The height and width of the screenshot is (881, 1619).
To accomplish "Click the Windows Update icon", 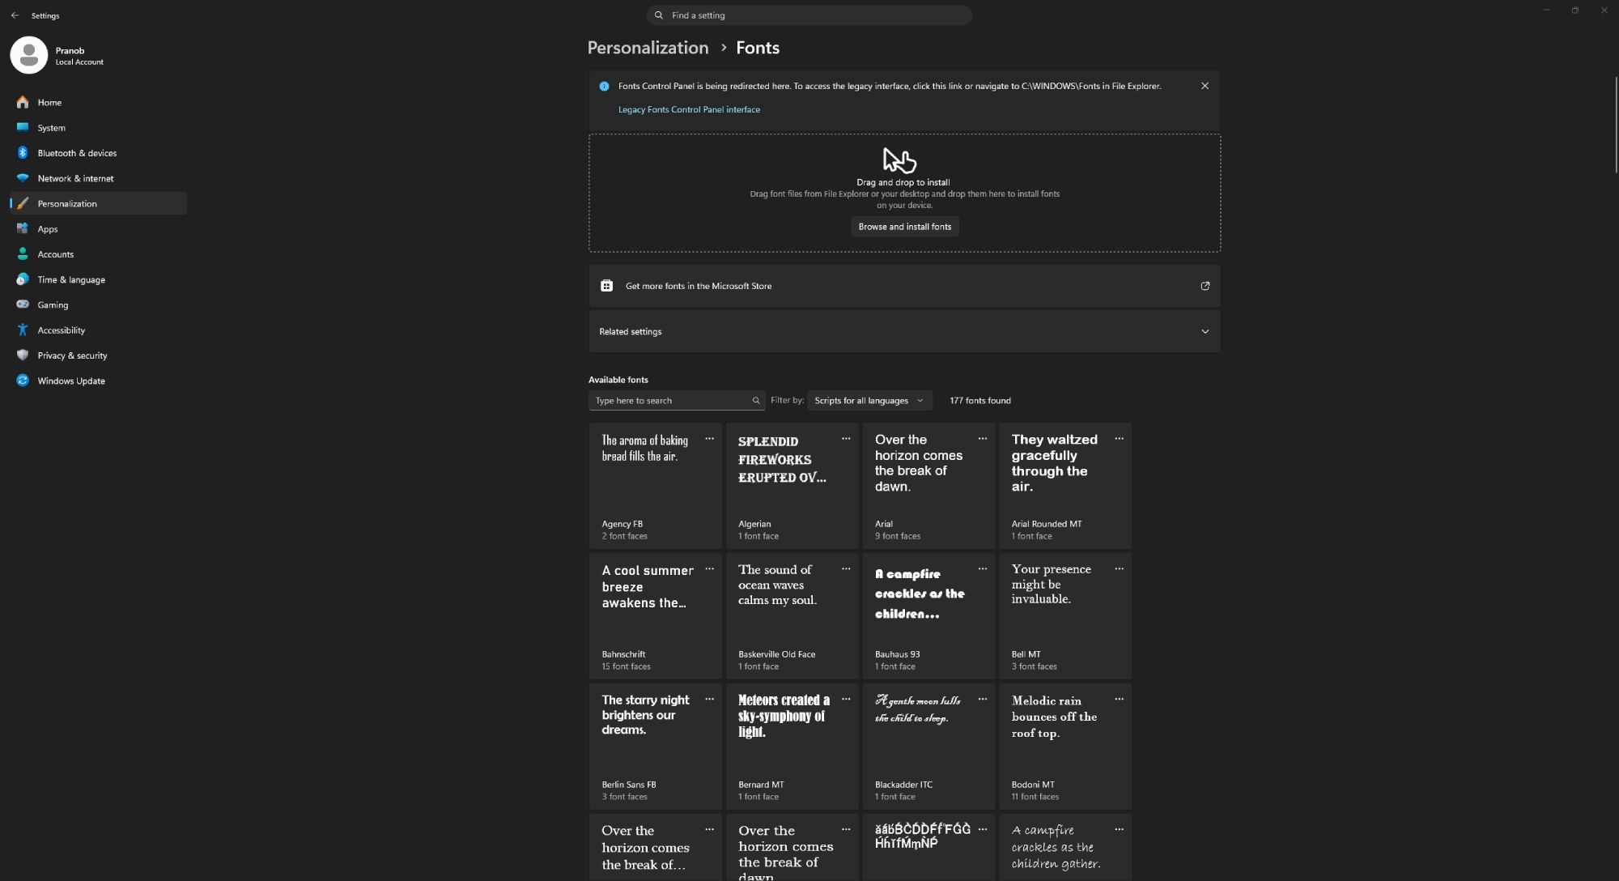I will click(x=23, y=381).
